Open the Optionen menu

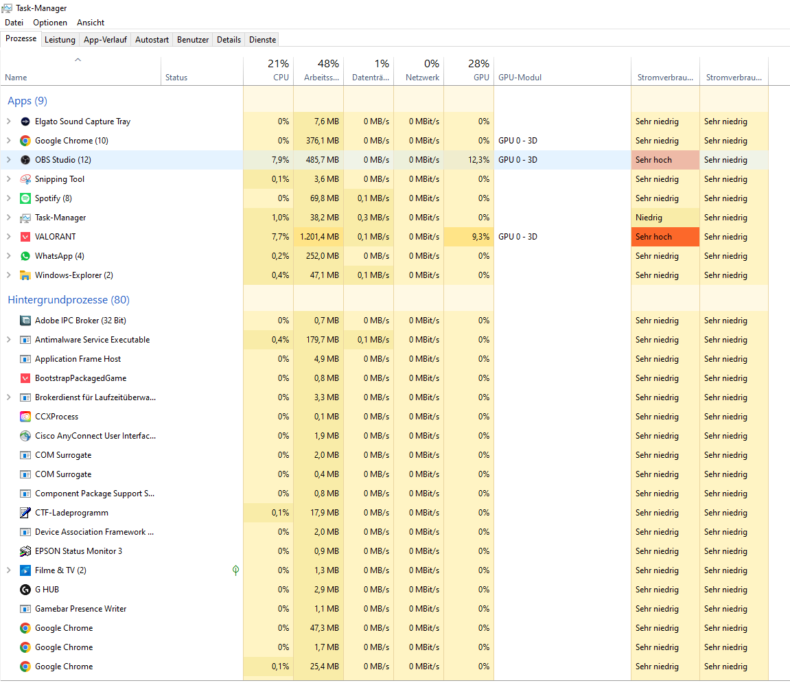(x=50, y=23)
